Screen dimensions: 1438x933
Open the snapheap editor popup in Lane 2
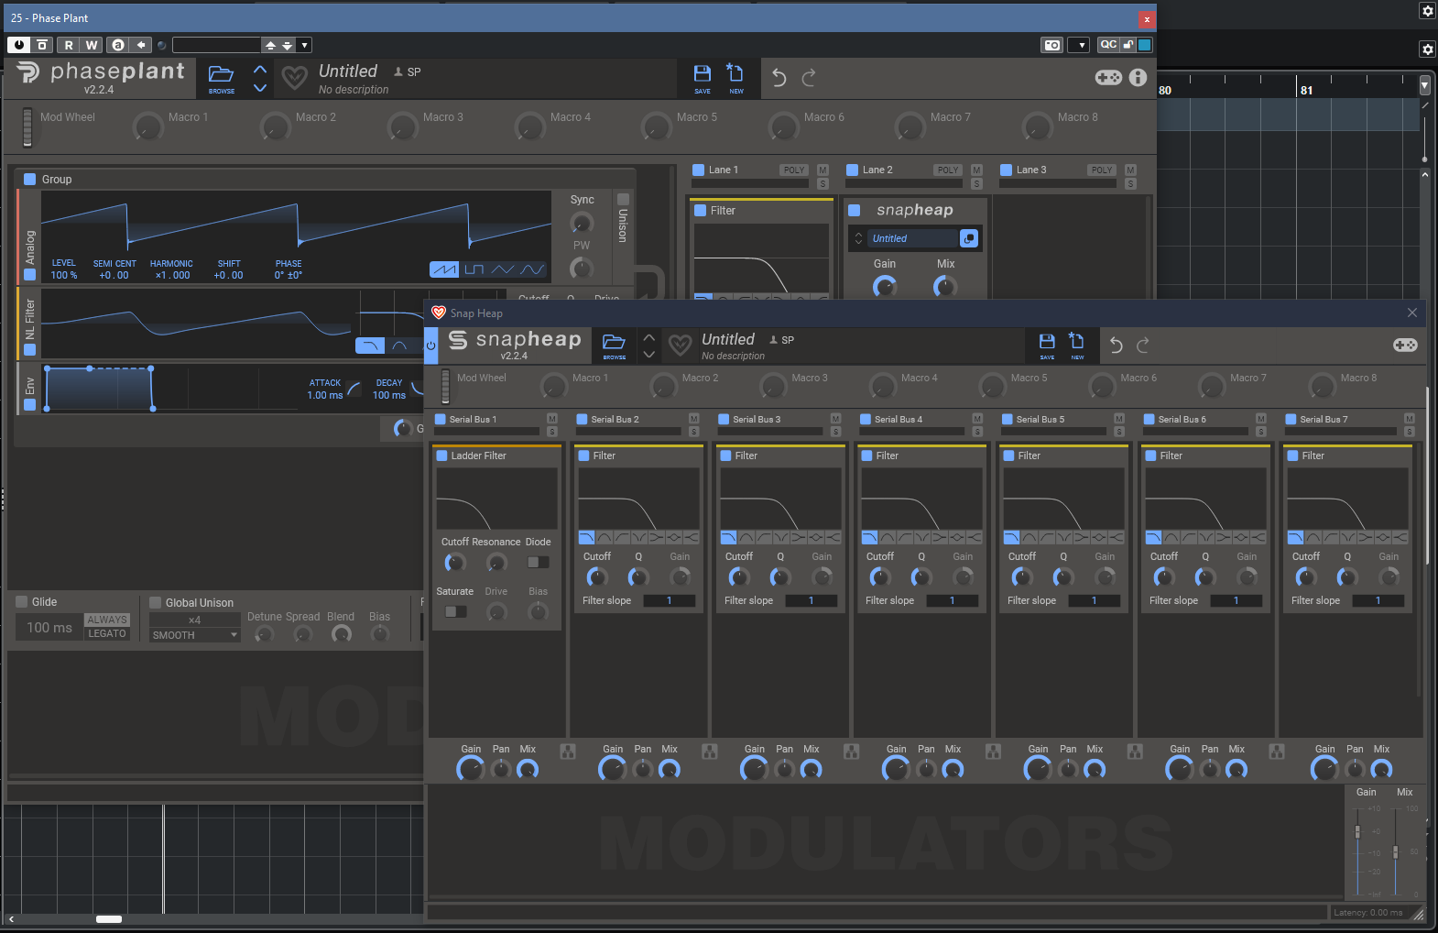coord(968,238)
